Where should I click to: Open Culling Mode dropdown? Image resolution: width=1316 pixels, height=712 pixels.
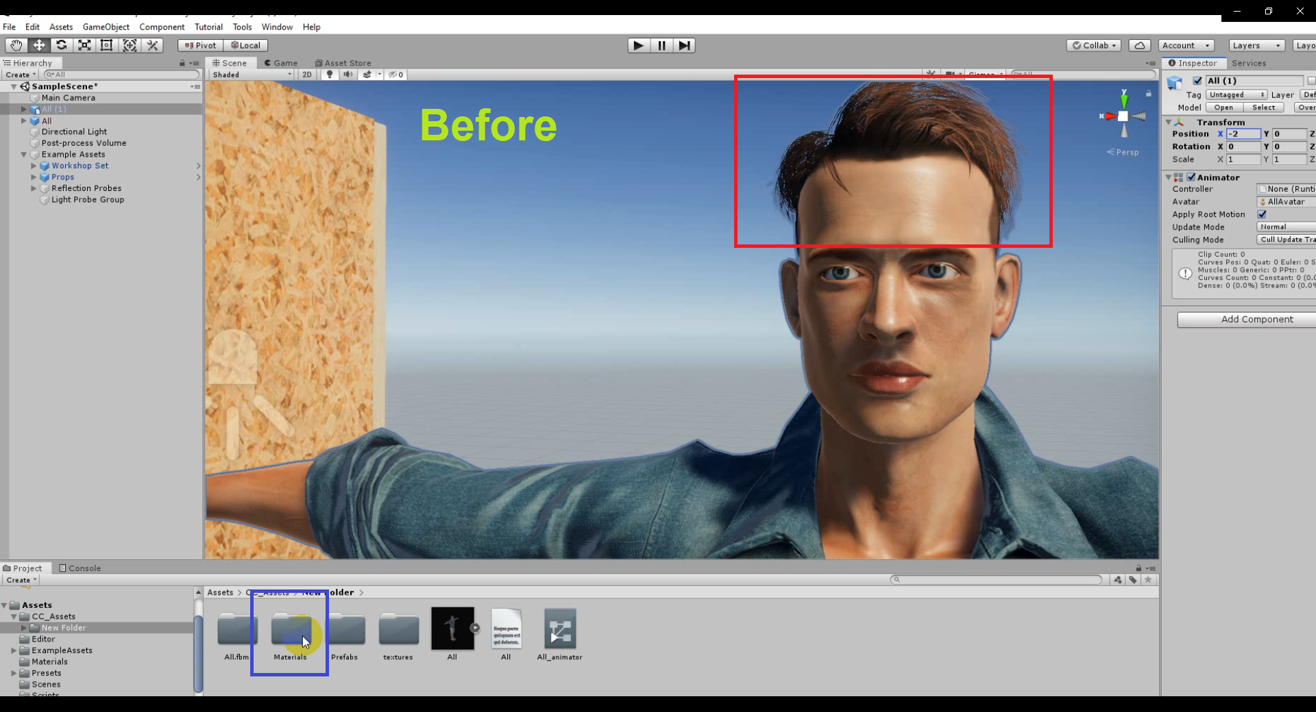(1287, 240)
